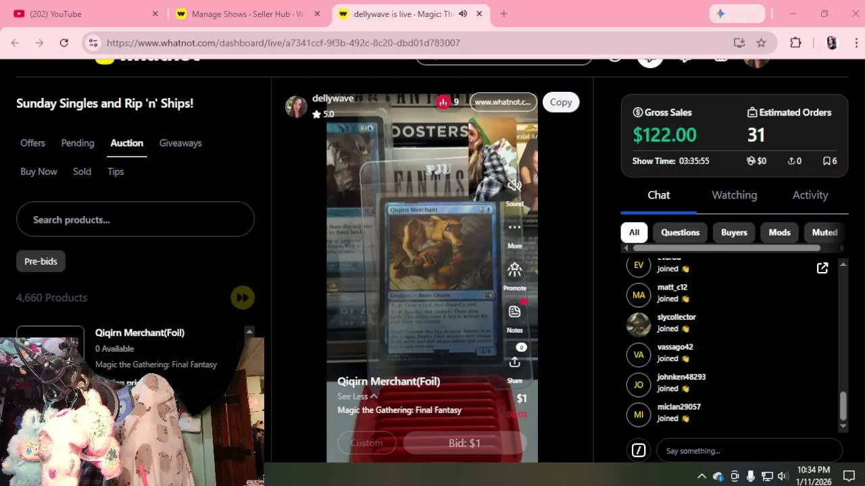This screenshot has width=865, height=486.
Task: Click the Custom bid button
Action: [x=366, y=443]
